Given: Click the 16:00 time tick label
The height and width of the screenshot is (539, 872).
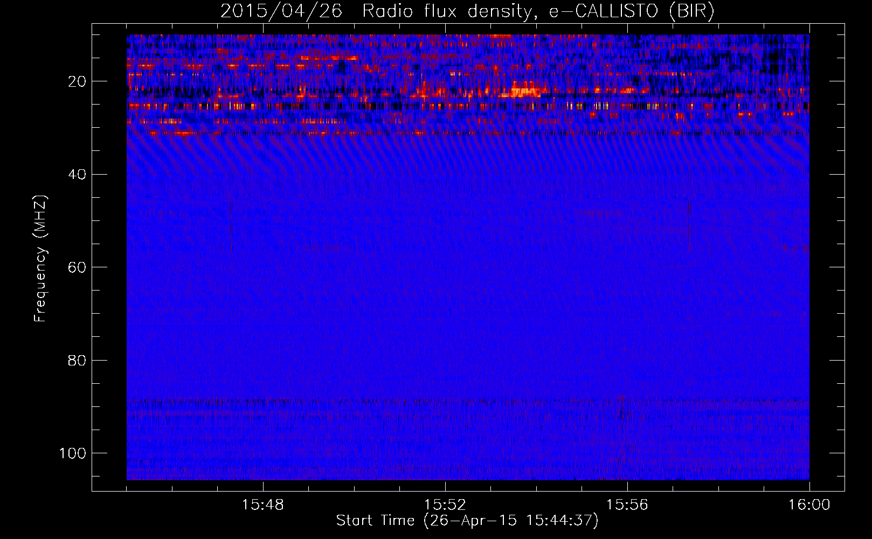Looking at the screenshot, I should 809,505.
